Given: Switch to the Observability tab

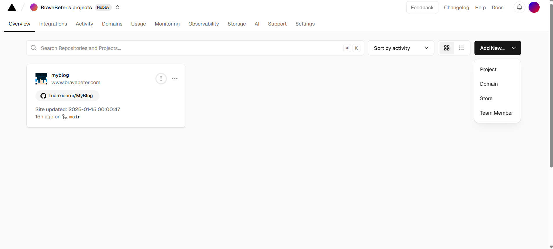Looking at the screenshot, I should tap(204, 24).
